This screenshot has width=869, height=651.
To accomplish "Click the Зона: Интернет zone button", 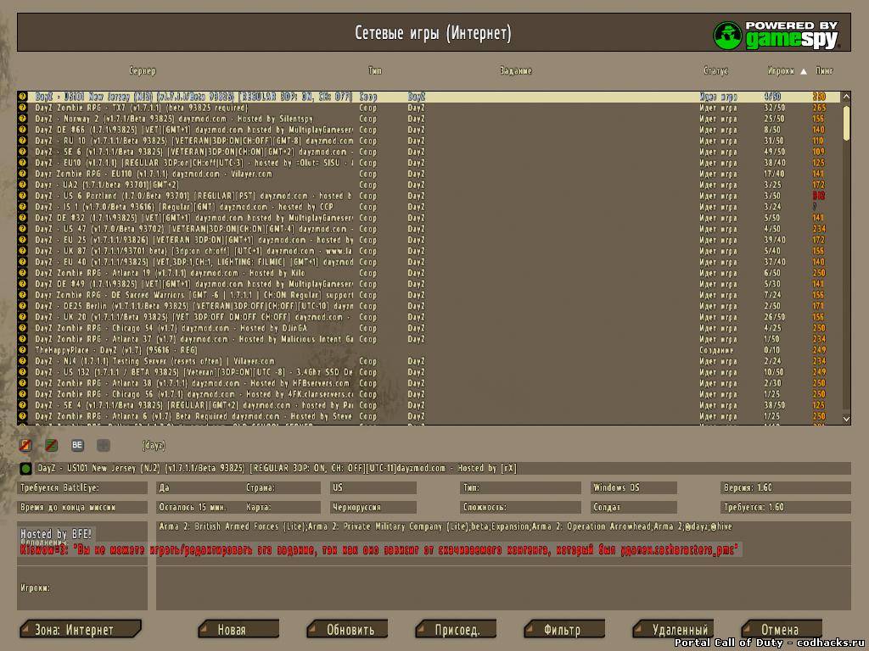I will pyautogui.click(x=81, y=630).
